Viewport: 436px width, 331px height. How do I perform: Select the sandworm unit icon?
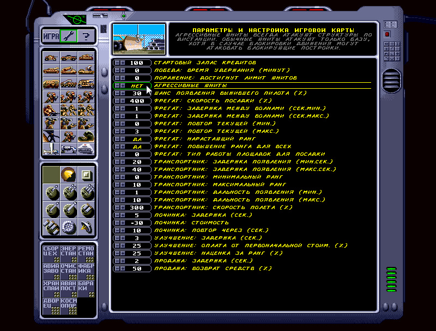tap(86, 136)
